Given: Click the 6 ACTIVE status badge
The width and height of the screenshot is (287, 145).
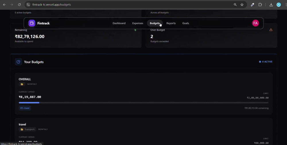Looking at the screenshot, I should 265,62.
